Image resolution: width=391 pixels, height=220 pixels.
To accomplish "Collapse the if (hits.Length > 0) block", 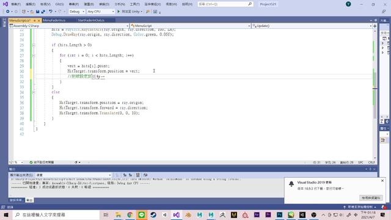I will tap(34, 45).
